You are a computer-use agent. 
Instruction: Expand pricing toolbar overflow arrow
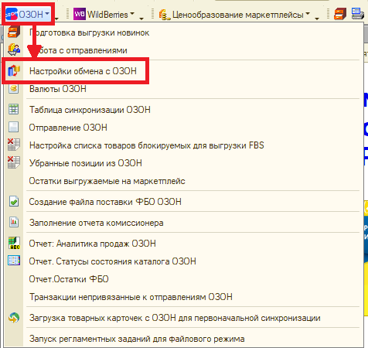coord(317,19)
